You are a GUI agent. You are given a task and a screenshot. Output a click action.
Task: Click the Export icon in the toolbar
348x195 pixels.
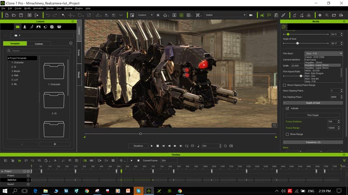pyautogui.click(x=37, y=15)
